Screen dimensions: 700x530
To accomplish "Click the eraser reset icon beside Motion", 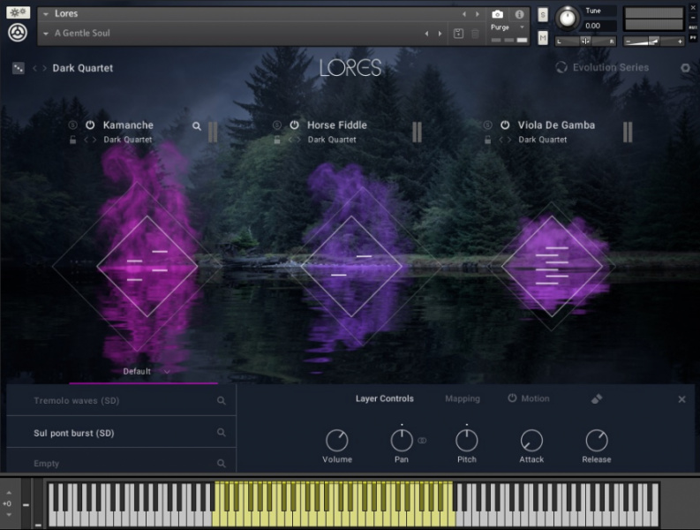I will coord(597,398).
